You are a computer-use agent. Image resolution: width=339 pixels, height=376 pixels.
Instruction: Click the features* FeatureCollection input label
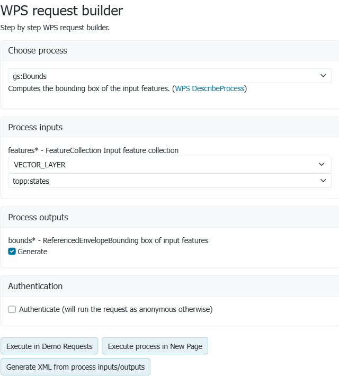93,150
